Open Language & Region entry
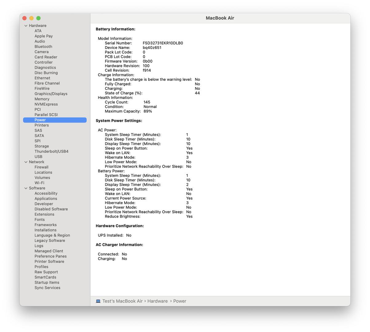Viewport: 370px width, 332px height. coord(52,235)
